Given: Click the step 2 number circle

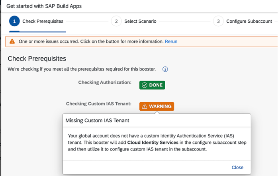Looking at the screenshot, I should click(116, 21).
